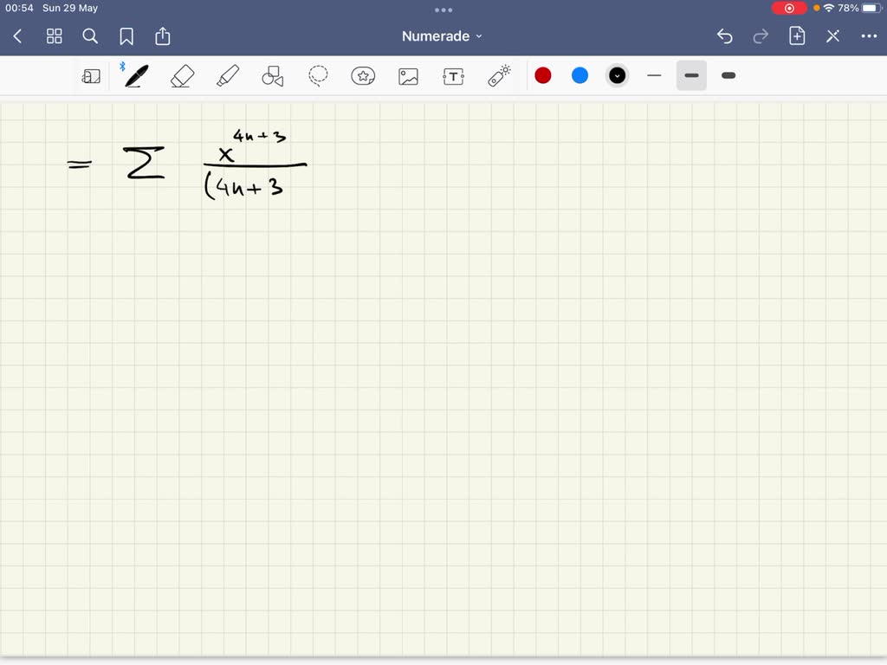Select the Pen tool
The image size is (887, 665).
[x=136, y=76]
